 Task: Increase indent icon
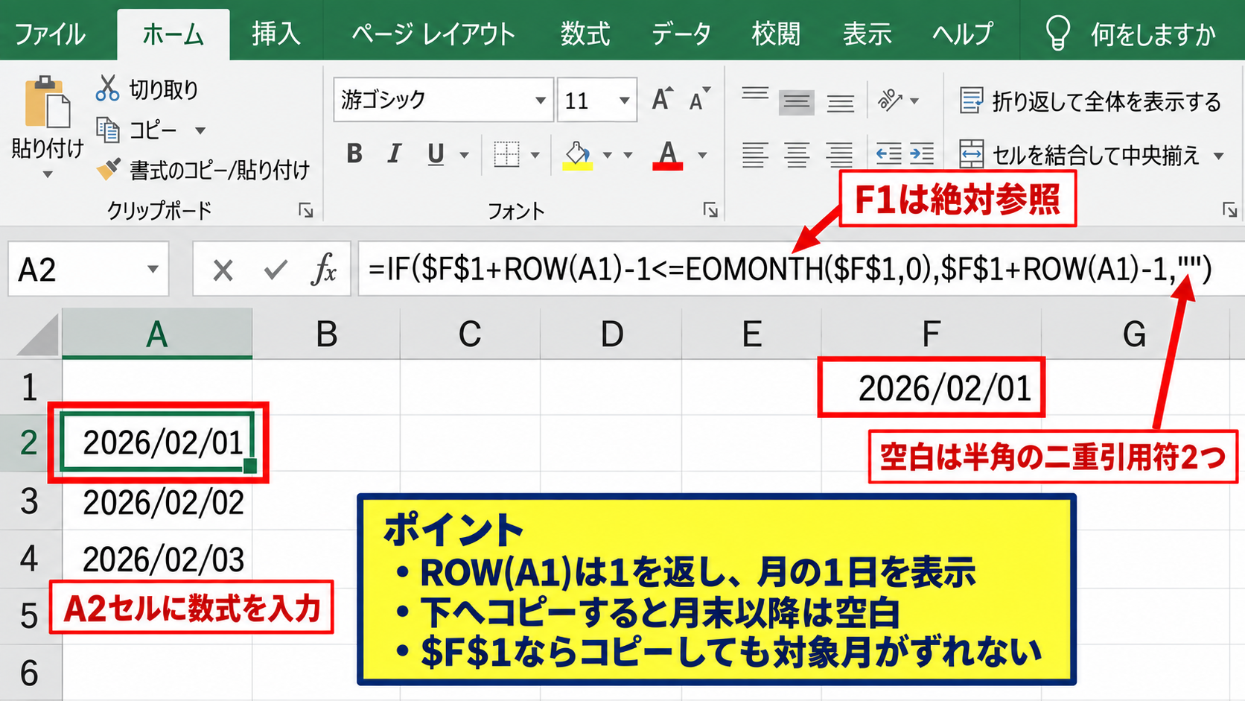tap(922, 154)
